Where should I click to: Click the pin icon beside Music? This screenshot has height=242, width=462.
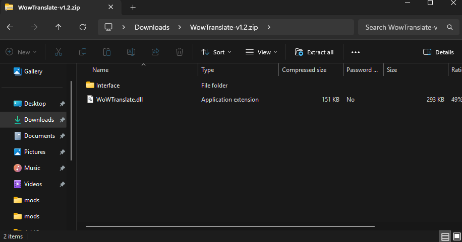[62, 168]
